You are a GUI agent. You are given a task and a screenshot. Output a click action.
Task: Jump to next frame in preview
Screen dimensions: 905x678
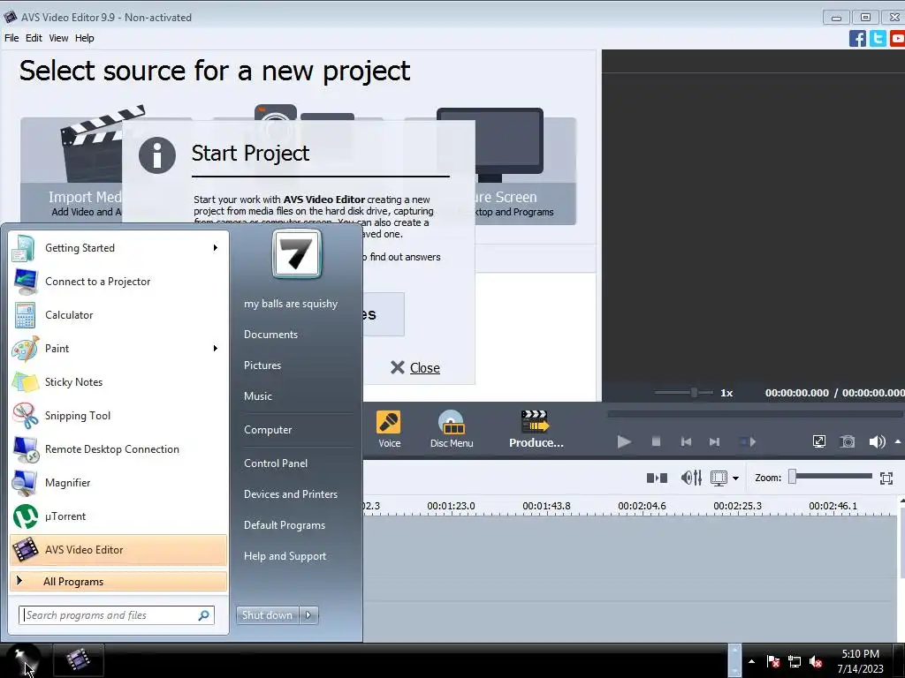[x=714, y=442]
